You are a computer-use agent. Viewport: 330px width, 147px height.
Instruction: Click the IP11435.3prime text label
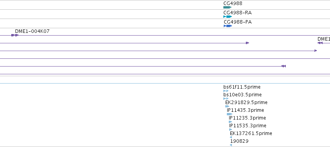coord(245,110)
